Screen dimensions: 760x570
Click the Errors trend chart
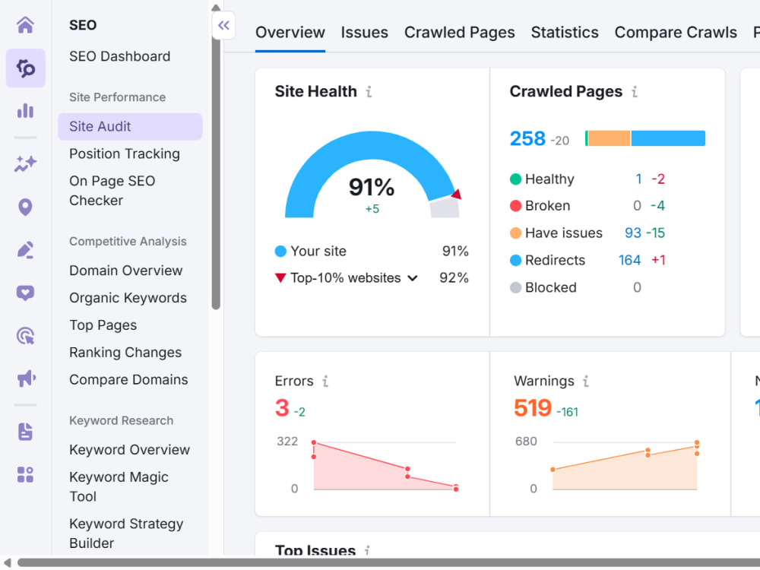(385, 465)
